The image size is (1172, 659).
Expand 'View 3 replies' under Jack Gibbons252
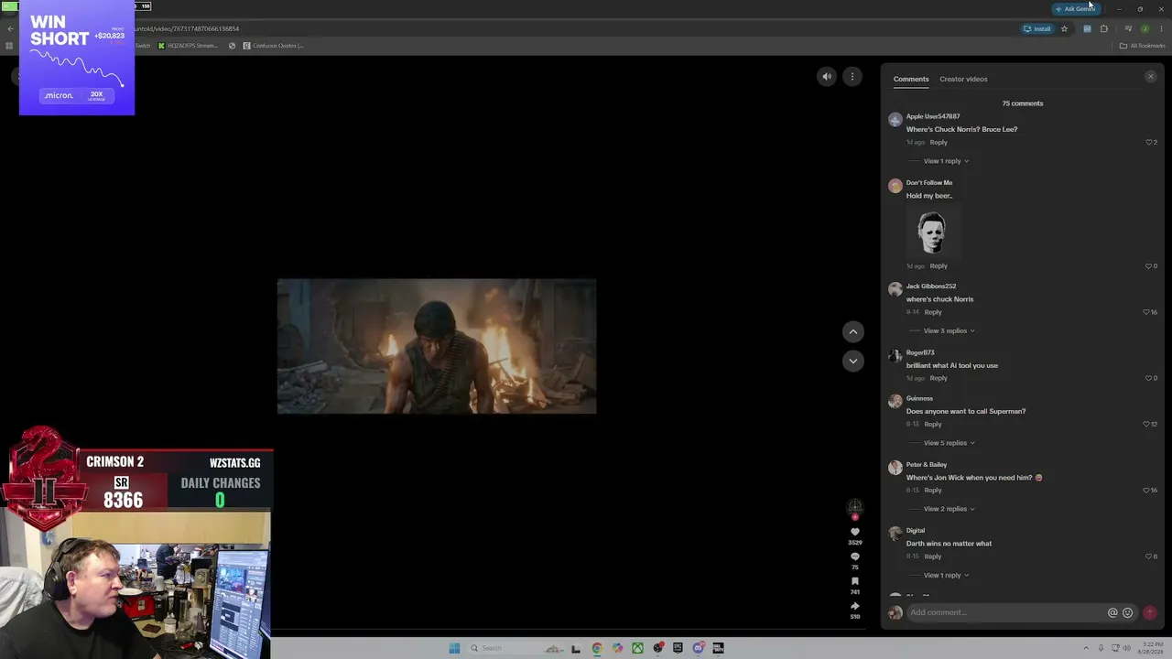click(949, 330)
